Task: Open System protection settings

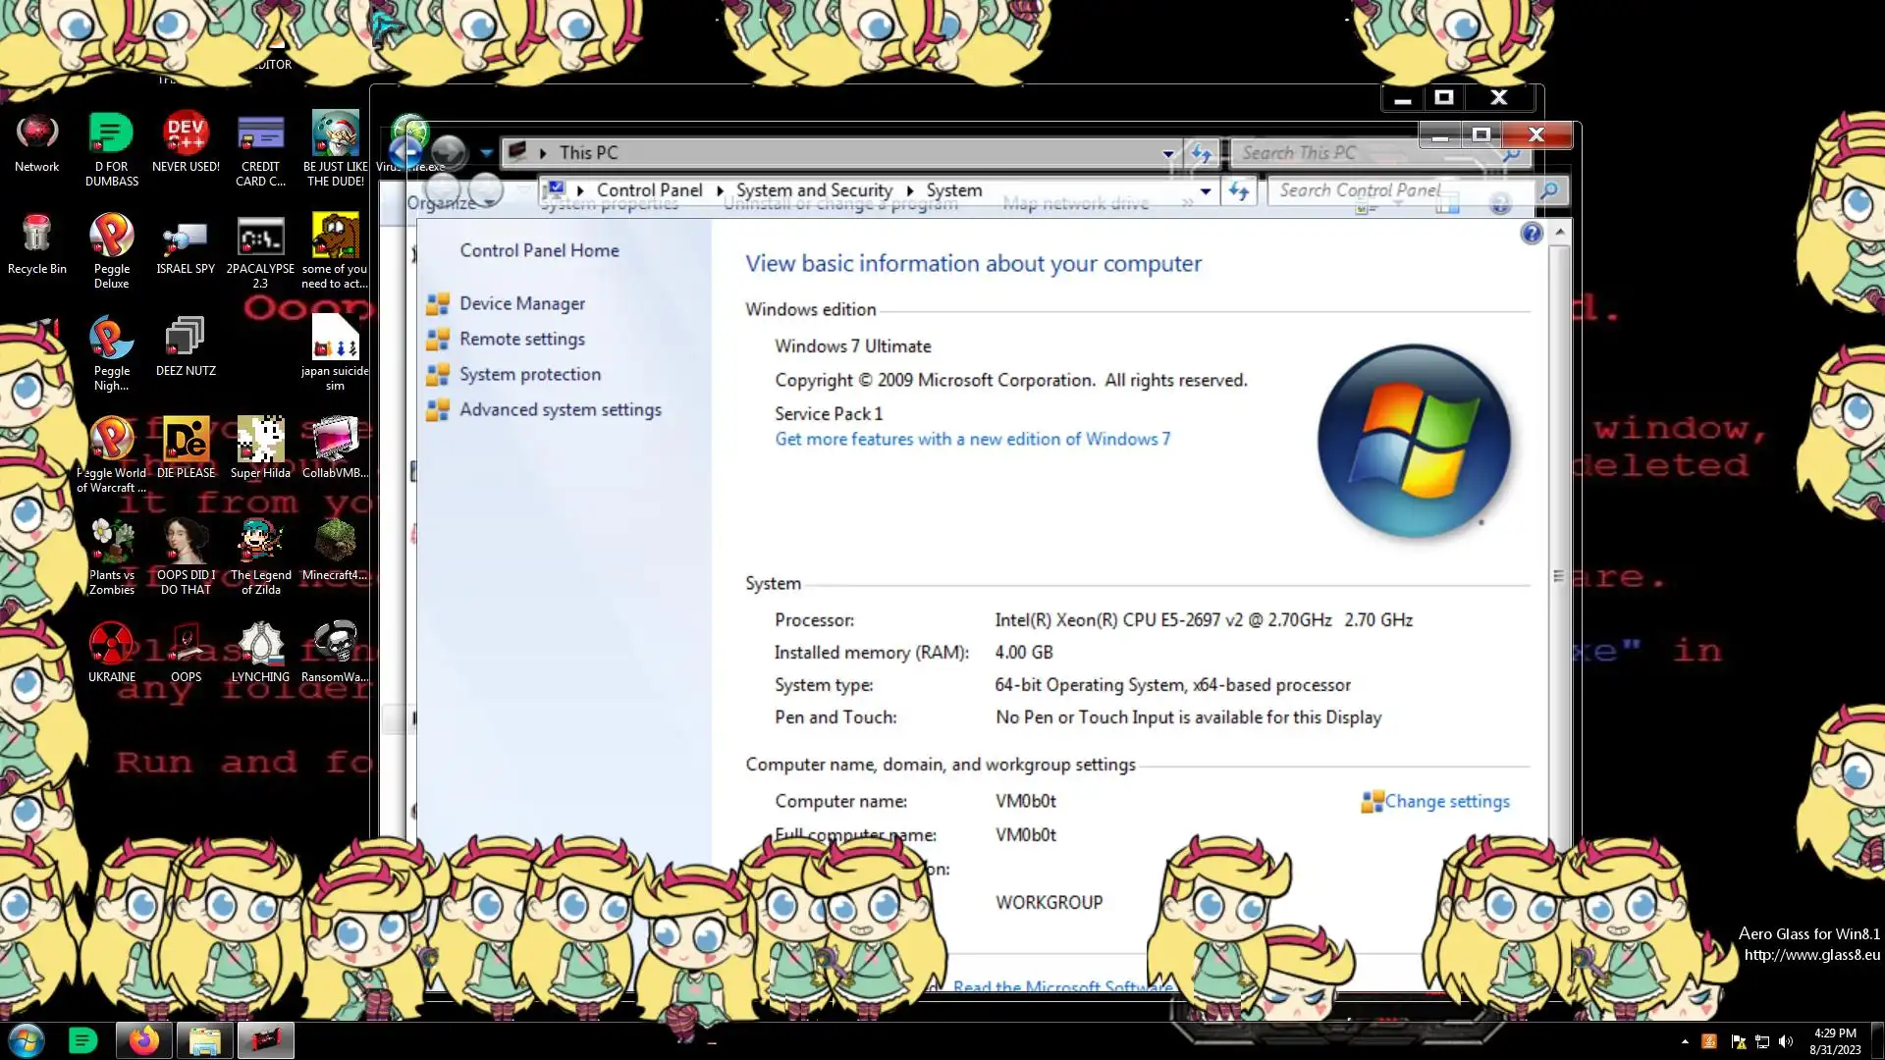Action: point(529,375)
